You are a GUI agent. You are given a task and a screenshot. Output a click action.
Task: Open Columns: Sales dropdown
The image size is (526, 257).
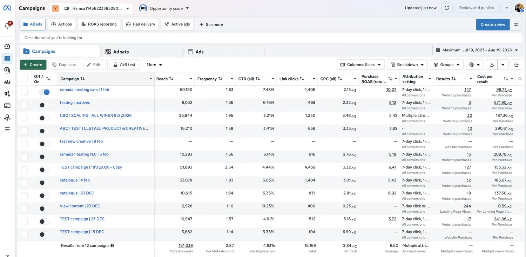point(361,65)
